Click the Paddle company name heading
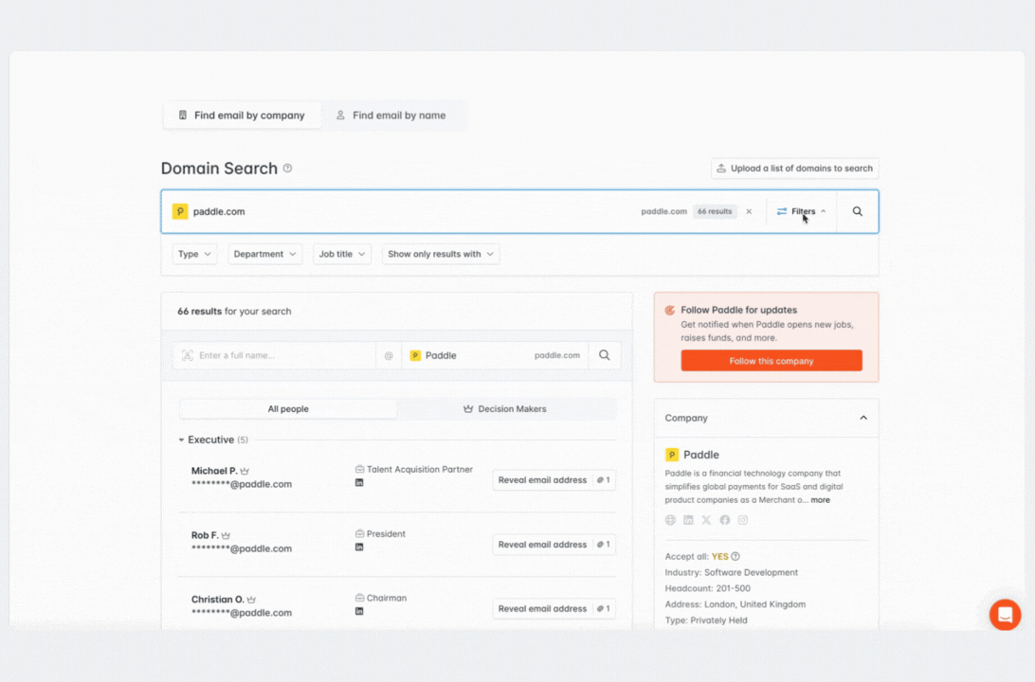1035x682 pixels. coord(701,455)
